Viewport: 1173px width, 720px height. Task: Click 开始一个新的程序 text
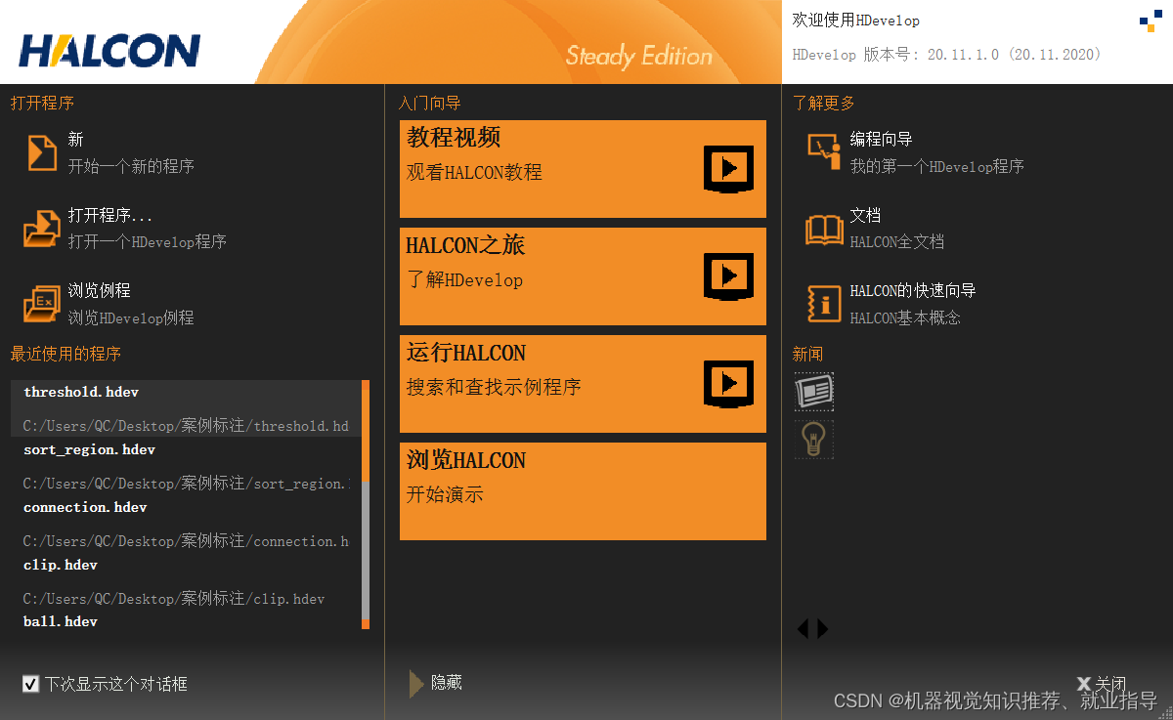pyautogui.click(x=131, y=166)
